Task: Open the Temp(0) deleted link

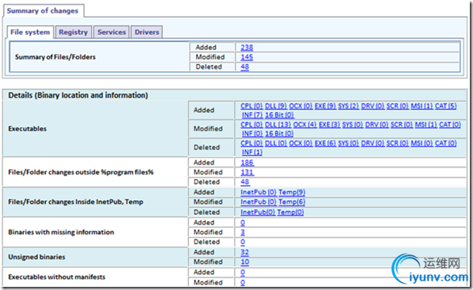Action: (x=290, y=212)
